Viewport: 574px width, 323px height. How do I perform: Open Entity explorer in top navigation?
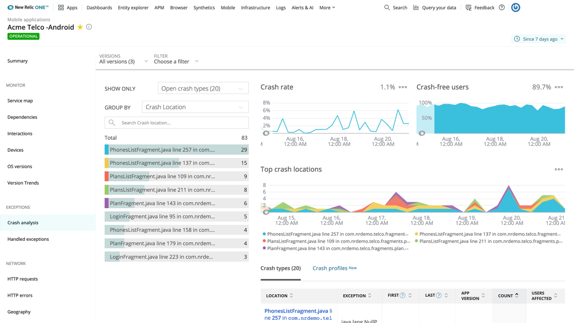pos(133,8)
